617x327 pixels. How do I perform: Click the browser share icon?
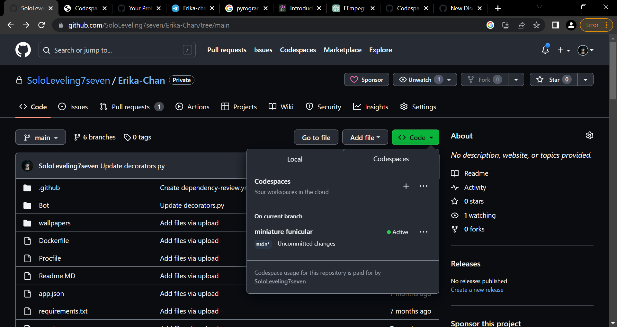(x=521, y=25)
